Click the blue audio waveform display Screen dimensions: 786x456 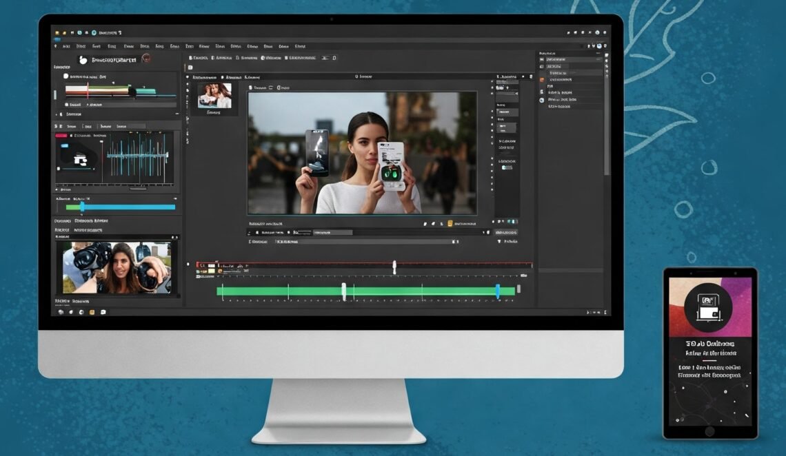pos(137,156)
